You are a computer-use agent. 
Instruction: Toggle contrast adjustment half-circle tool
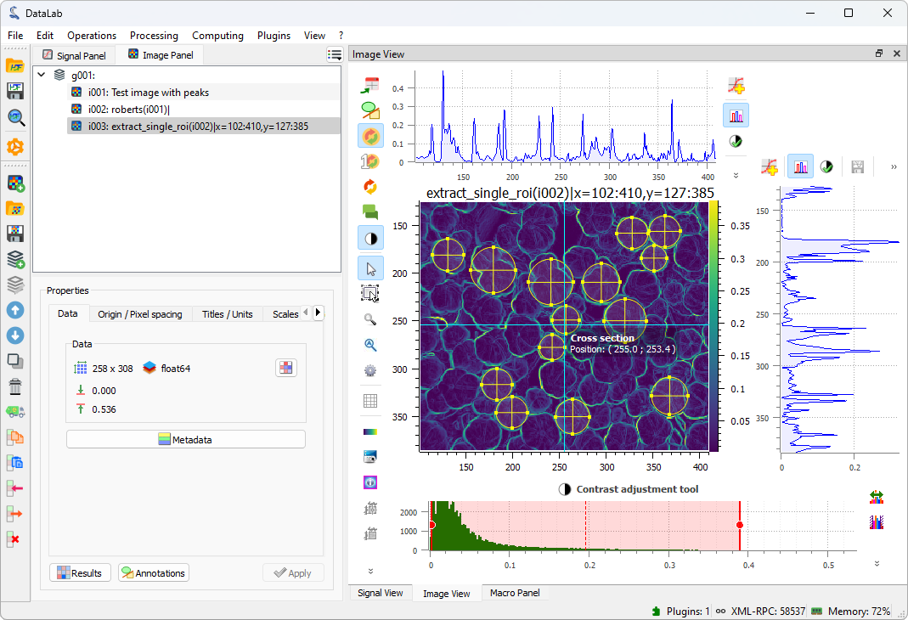point(370,238)
